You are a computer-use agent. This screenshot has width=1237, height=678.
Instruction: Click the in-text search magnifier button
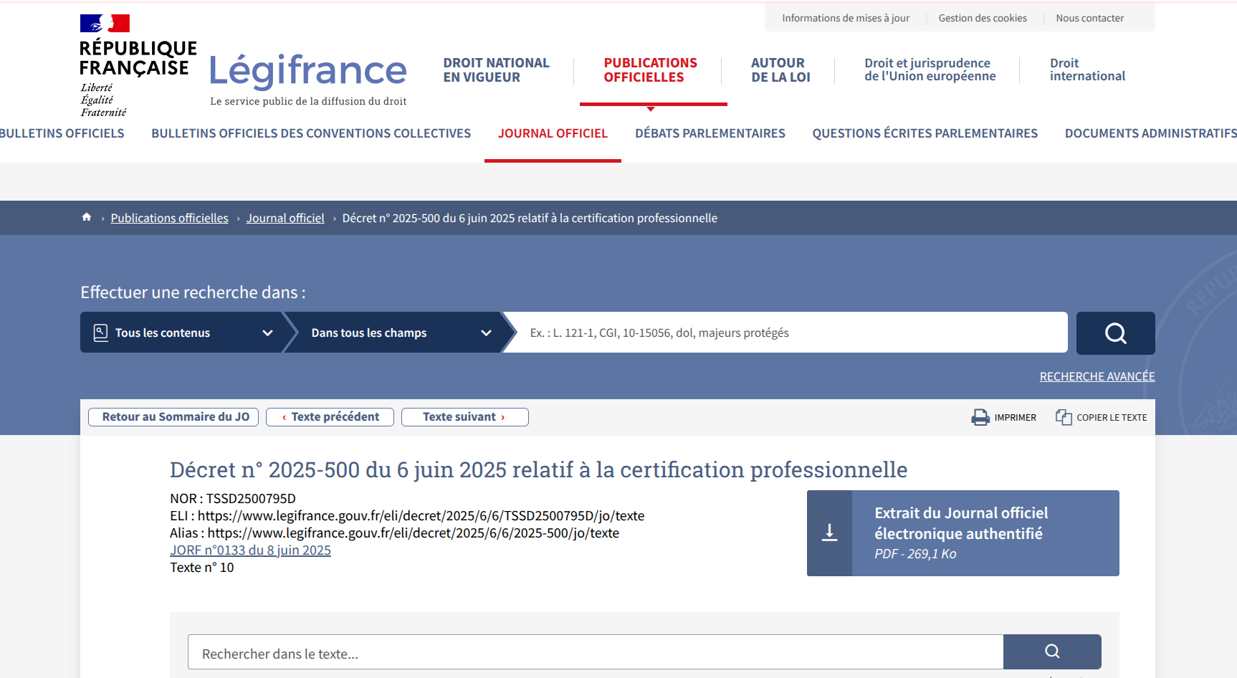(1052, 651)
